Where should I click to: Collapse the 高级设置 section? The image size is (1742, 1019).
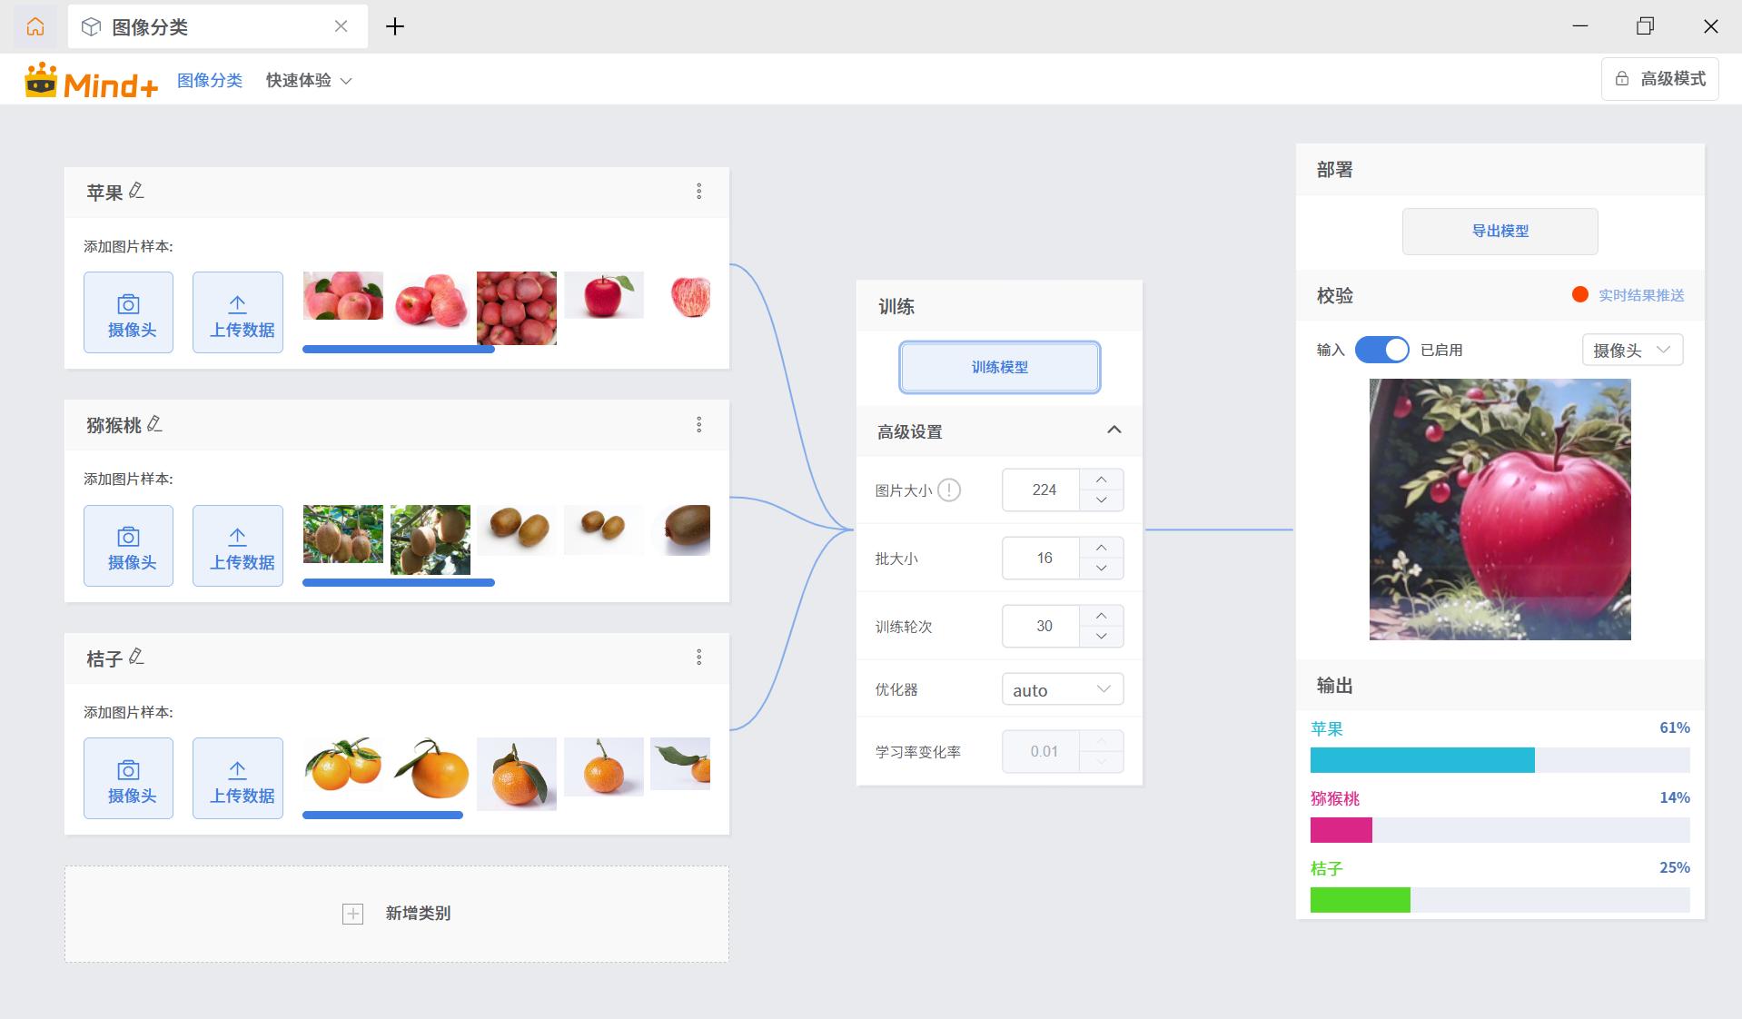[1113, 430]
